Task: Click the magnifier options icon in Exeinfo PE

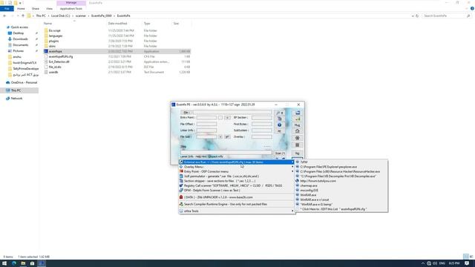Action: pos(280,113)
